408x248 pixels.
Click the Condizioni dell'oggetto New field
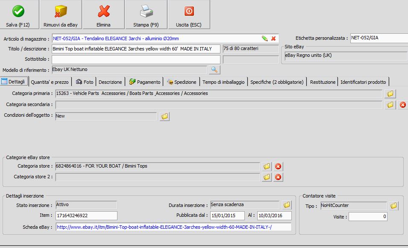[106, 116]
